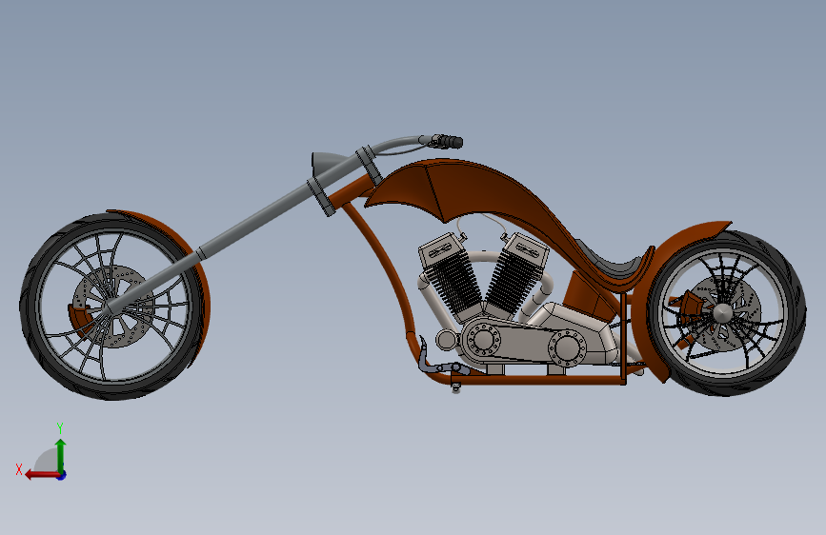Select the gray front fork tube

click(x=252, y=224)
